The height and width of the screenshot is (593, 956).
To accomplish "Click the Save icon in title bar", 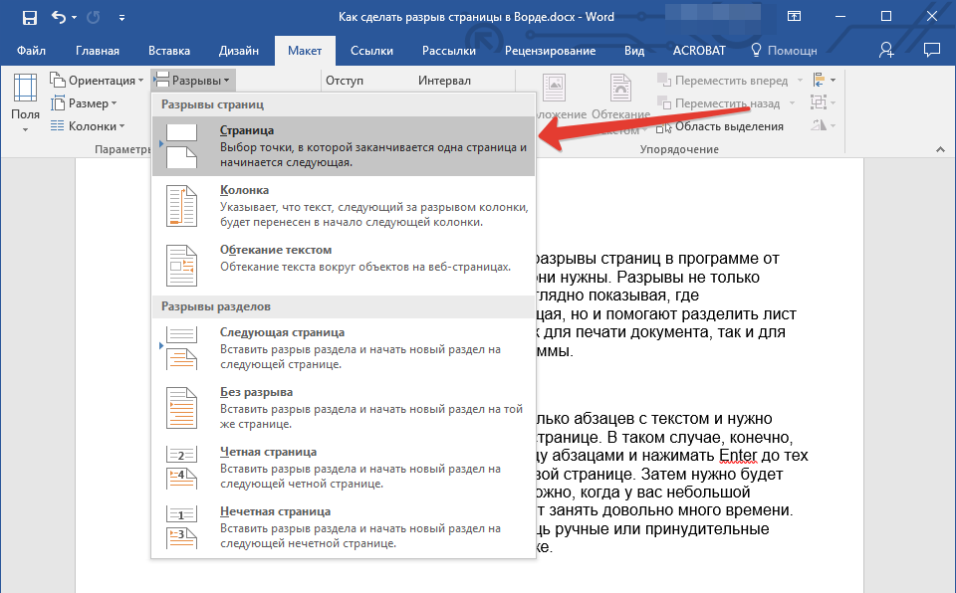I will 29,17.
